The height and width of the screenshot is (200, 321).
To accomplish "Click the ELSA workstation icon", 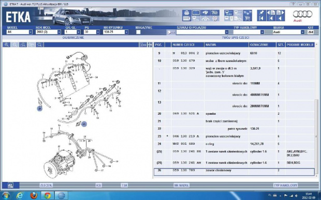I will coord(228,13).
